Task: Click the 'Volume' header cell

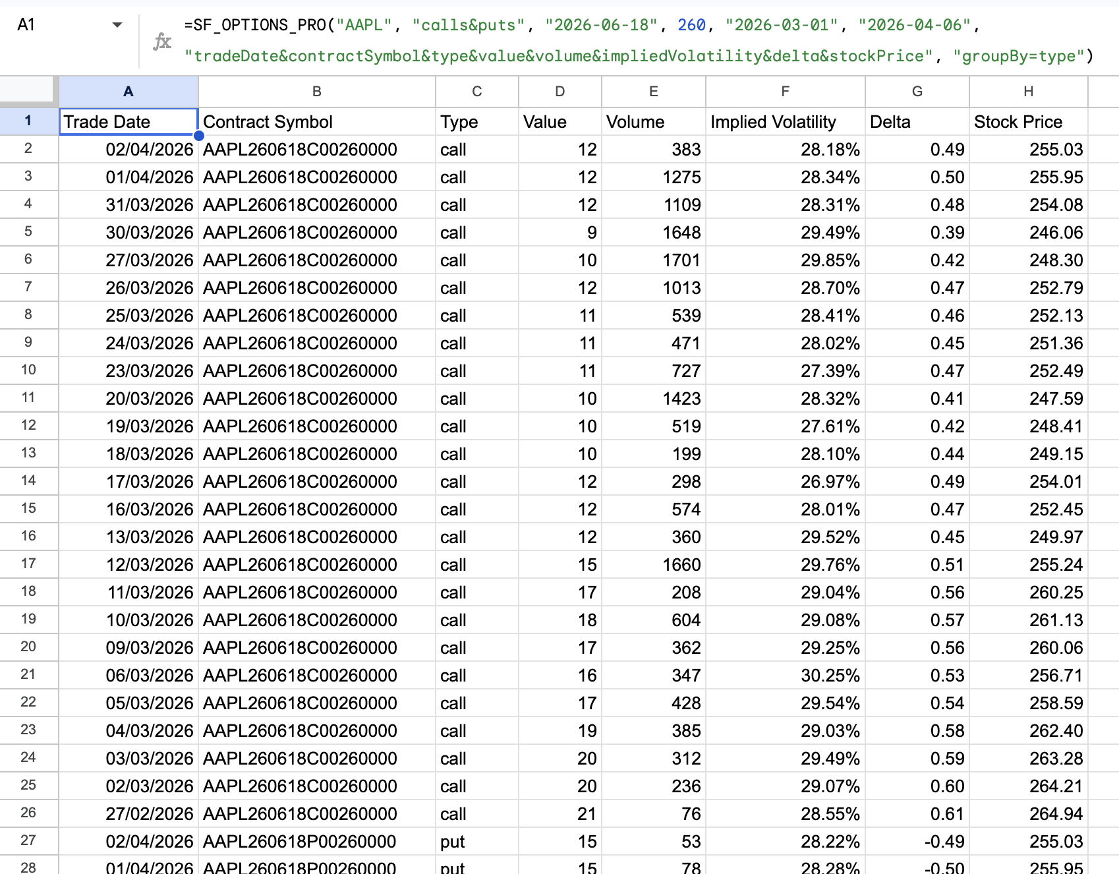Action: coord(654,122)
